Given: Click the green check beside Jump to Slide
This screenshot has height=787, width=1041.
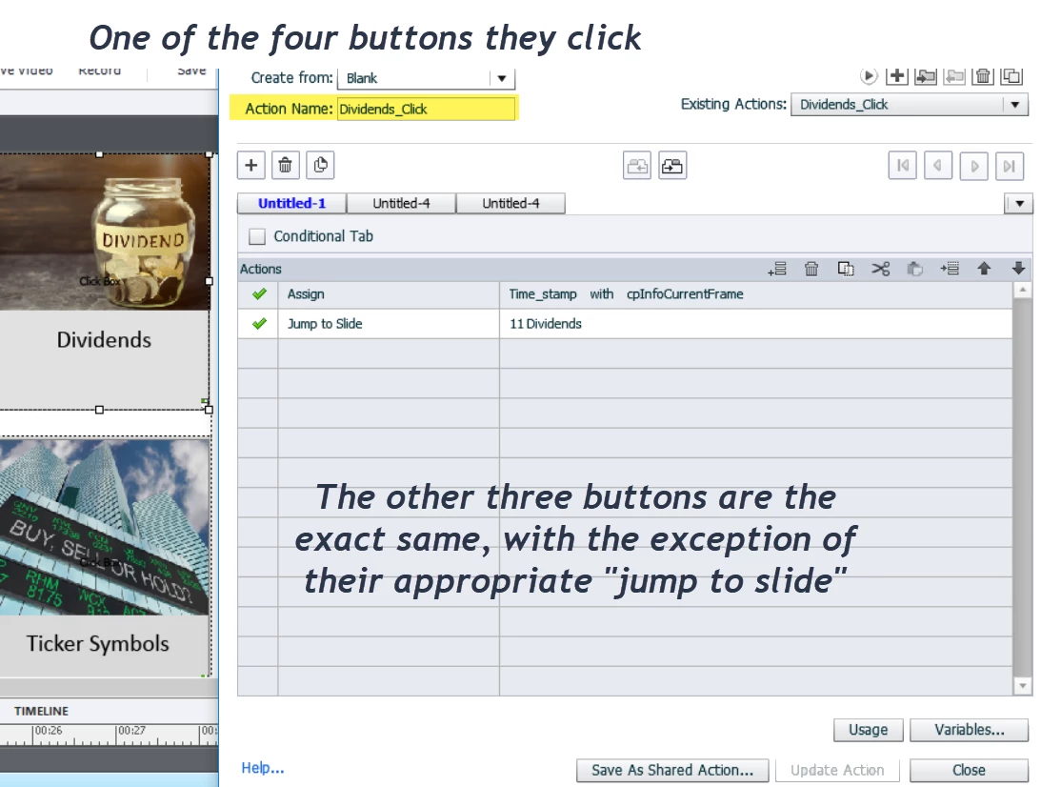Looking at the screenshot, I should (x=259, y=324).
